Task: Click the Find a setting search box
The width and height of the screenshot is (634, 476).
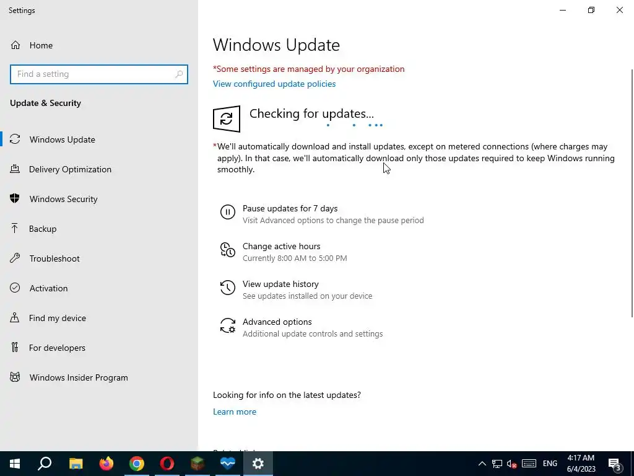Action: (99, 74)
